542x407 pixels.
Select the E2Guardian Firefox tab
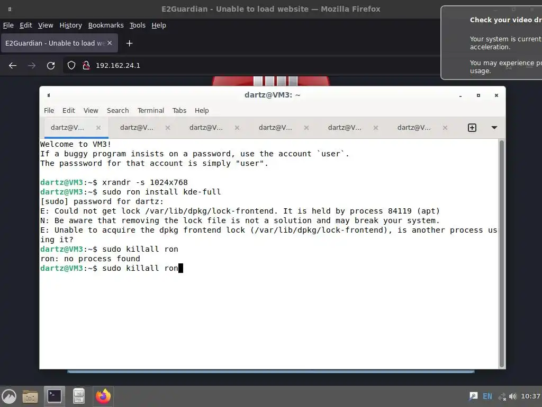click(x=59, y=43)
